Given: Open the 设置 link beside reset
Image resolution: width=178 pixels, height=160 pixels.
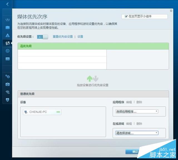Looking at the screenshot, I should click(x=80, y=37).
